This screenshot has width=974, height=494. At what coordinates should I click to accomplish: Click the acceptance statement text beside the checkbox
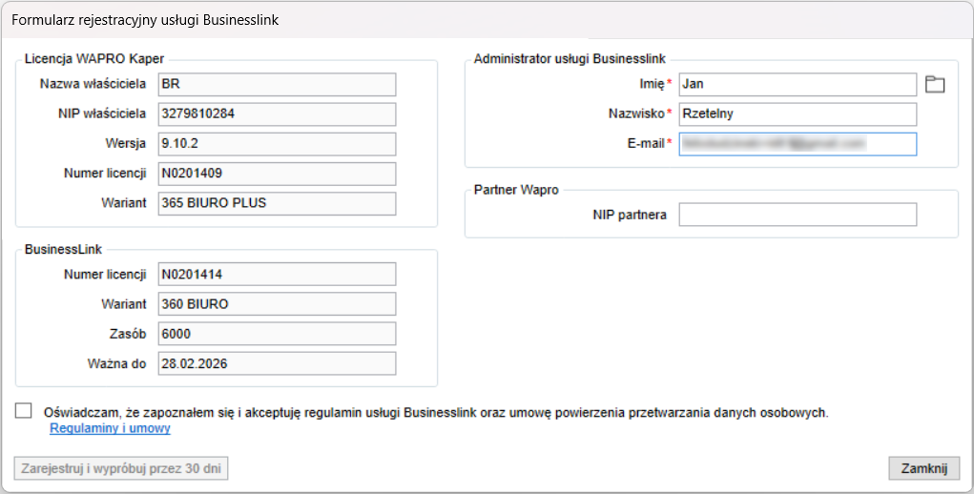point(436,413)
